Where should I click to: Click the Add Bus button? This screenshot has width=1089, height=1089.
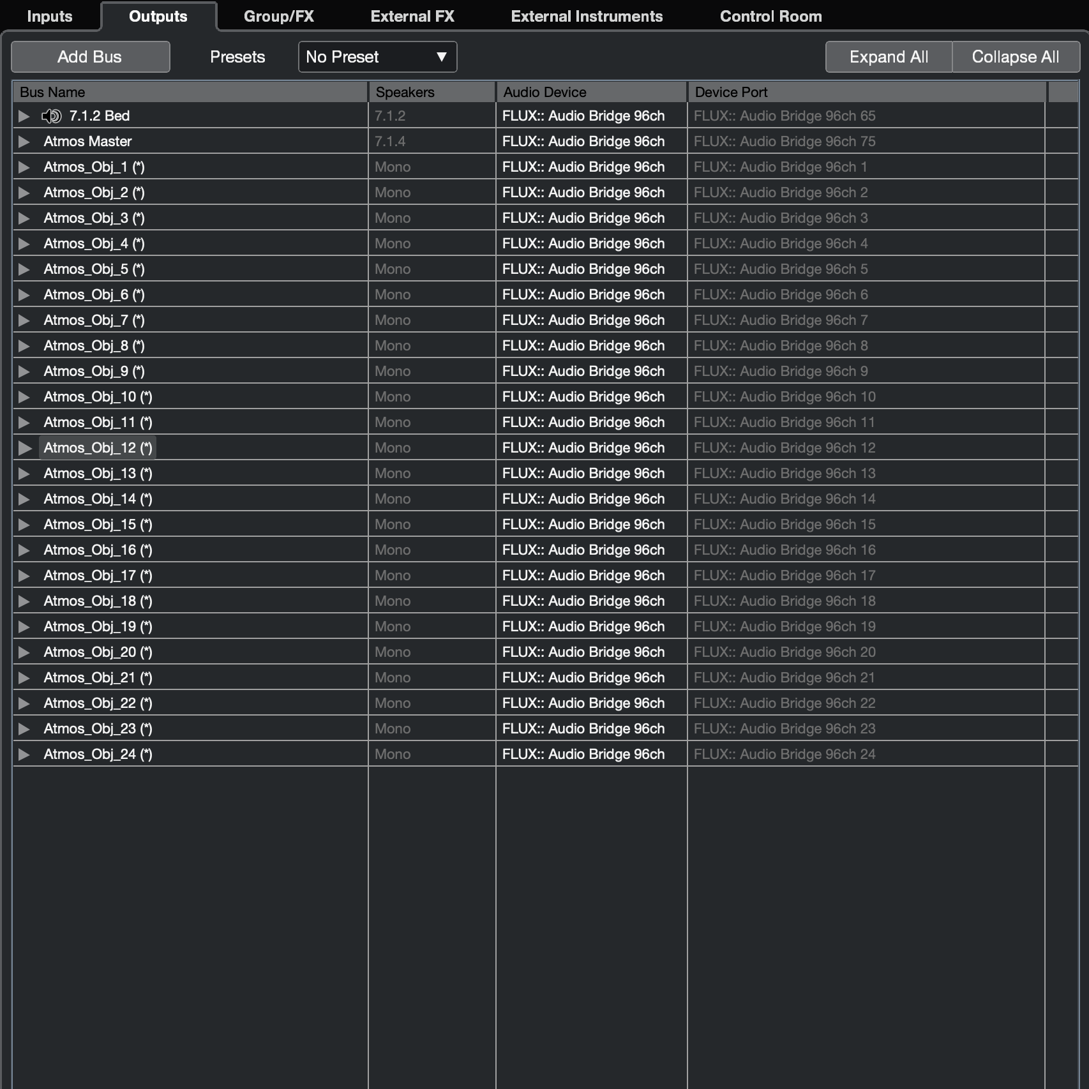coord(90,57)
